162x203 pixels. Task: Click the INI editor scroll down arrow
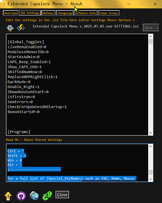[151, 133]
